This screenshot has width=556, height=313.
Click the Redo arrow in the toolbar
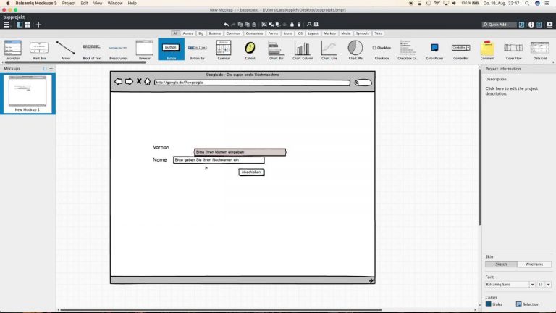[233, 25]
